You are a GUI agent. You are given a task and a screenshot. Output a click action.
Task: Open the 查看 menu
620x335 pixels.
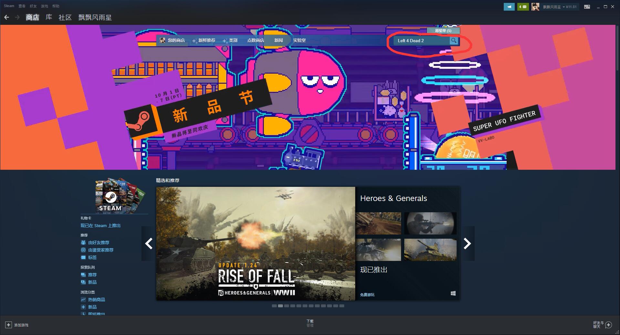tap(22, 6)
